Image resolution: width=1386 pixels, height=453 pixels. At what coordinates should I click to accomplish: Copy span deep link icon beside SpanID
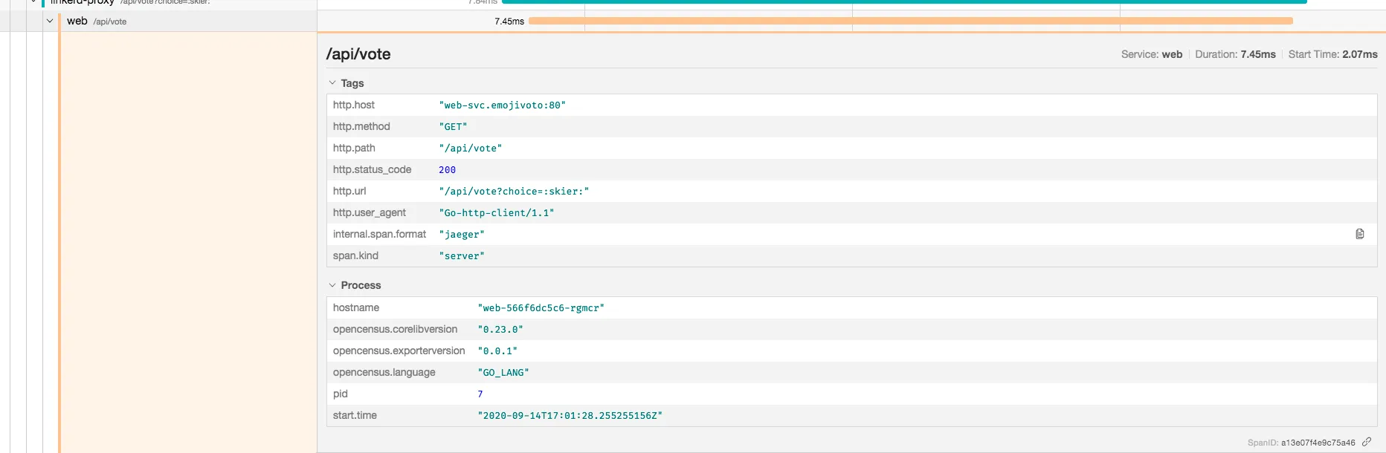1367,442
